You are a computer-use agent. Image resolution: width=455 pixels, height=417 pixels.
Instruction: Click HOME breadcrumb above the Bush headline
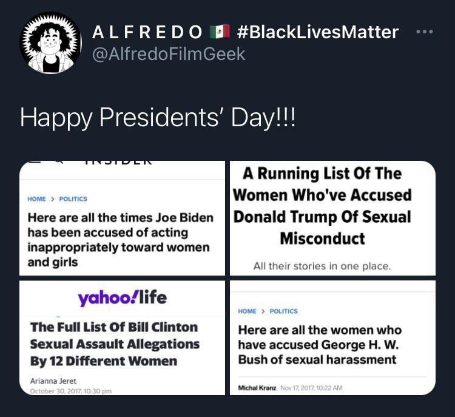pos(247,311)
